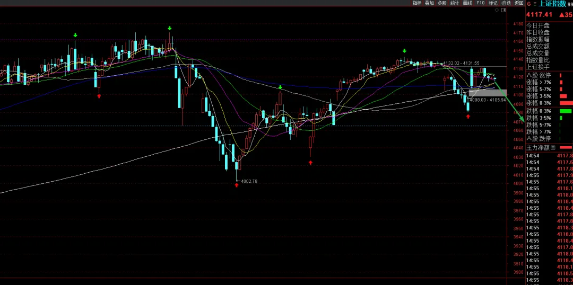Click the red 涨幅 3-5% bar

[563, 96]
